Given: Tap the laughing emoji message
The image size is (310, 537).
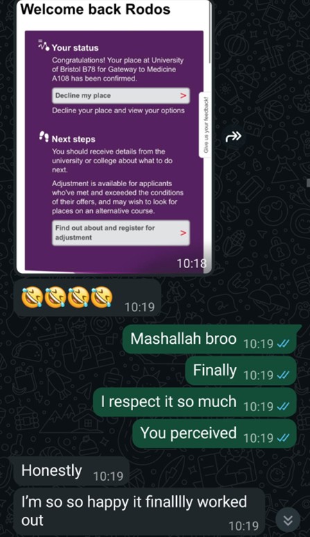Looking at the screenshot, I should [87, 297].
